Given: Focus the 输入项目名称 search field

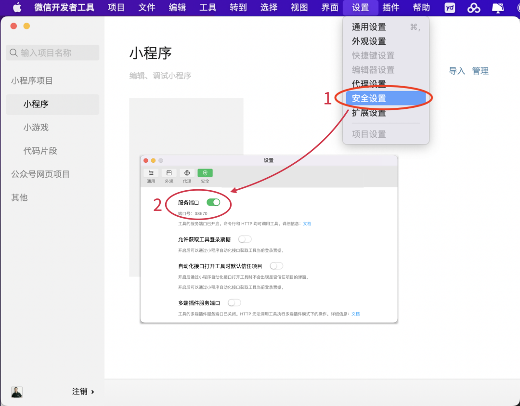Looking at the screenshot, I should coord(52,52).
